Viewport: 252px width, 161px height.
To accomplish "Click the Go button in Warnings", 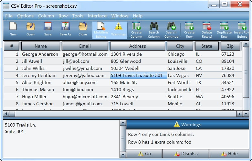I will pos(144,154).
